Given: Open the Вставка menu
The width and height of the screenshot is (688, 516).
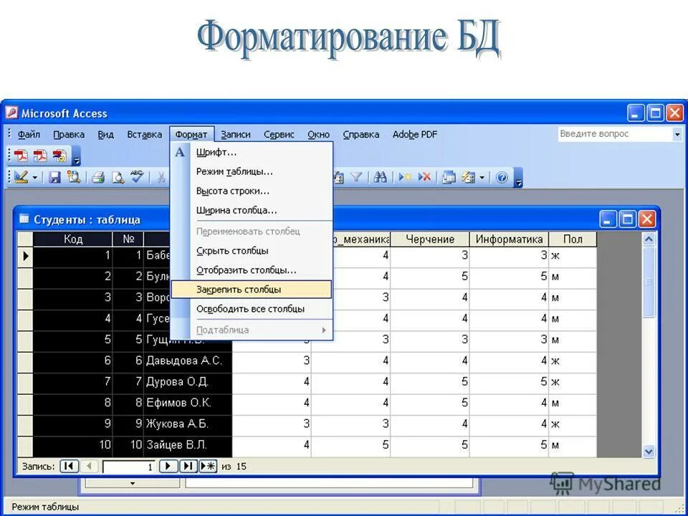Looking at the screenshot, I should tap(144, 134).
